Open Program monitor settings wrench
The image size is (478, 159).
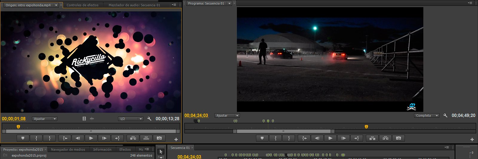coord(445,115)
